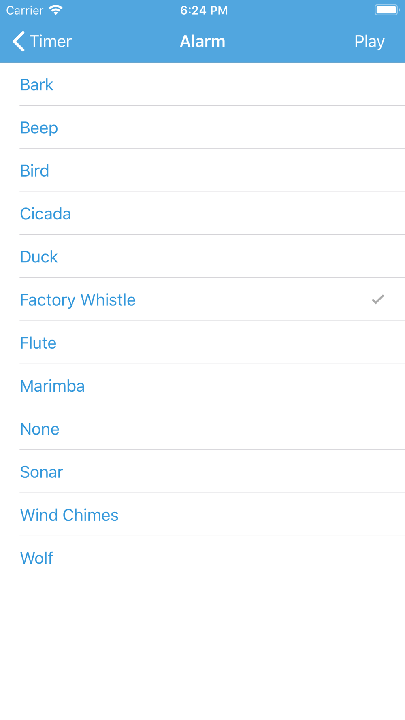Pick the Cicada alarm option
This screenshot has width=405, height=720.
pos(202,213)
